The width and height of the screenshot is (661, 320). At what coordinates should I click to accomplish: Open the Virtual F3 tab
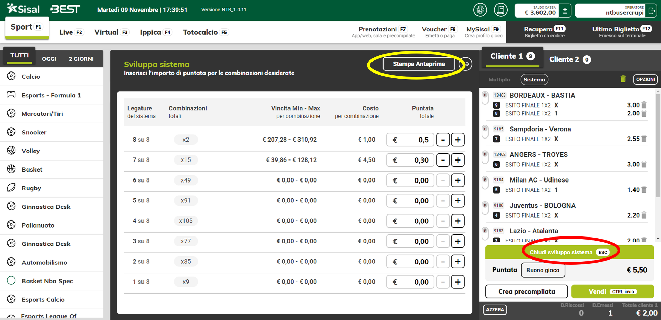coord(112,32)
